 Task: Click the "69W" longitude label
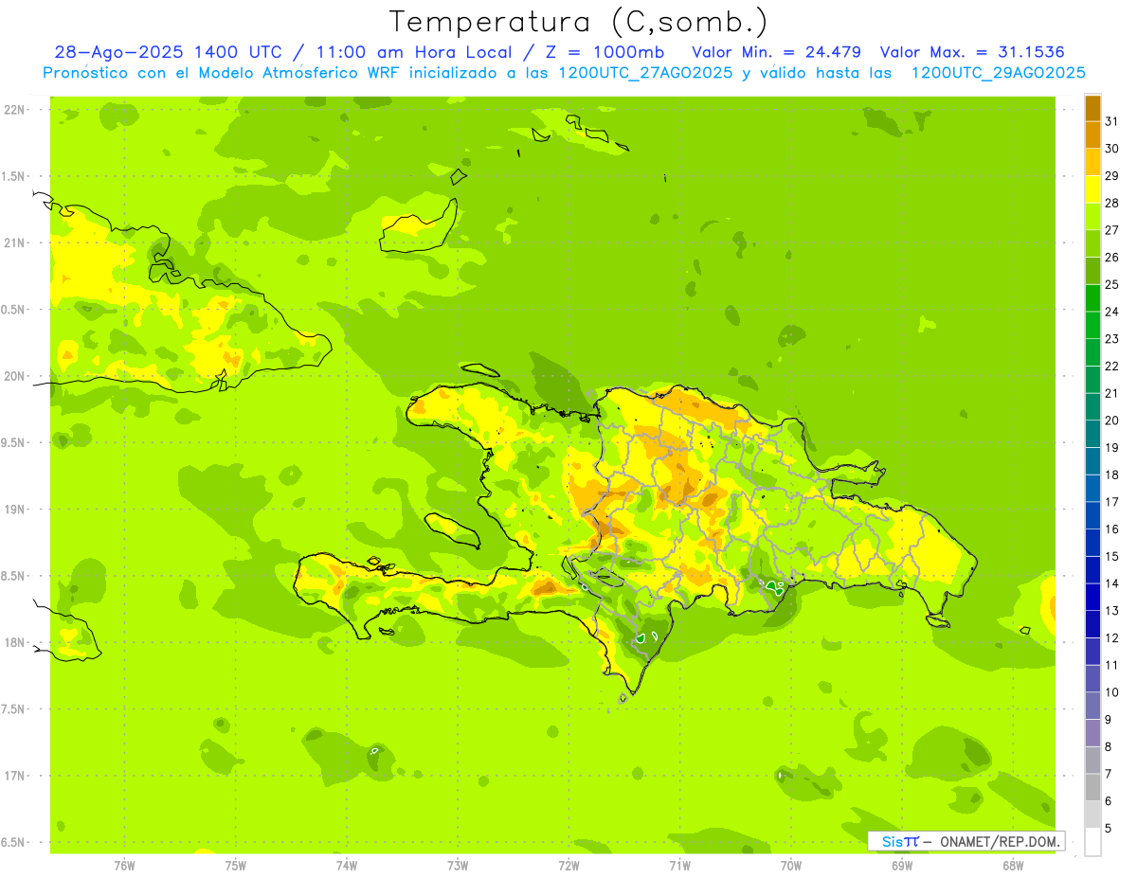(x=902, y=865)
